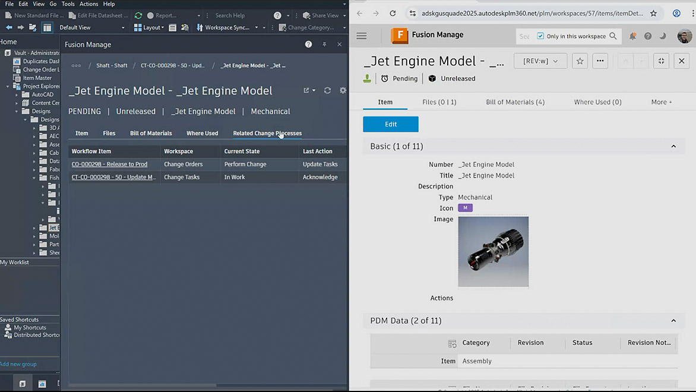
Task: Collapse the Basic (1 of 11) section
Action: pyautogui.click(x=673, y=147)
